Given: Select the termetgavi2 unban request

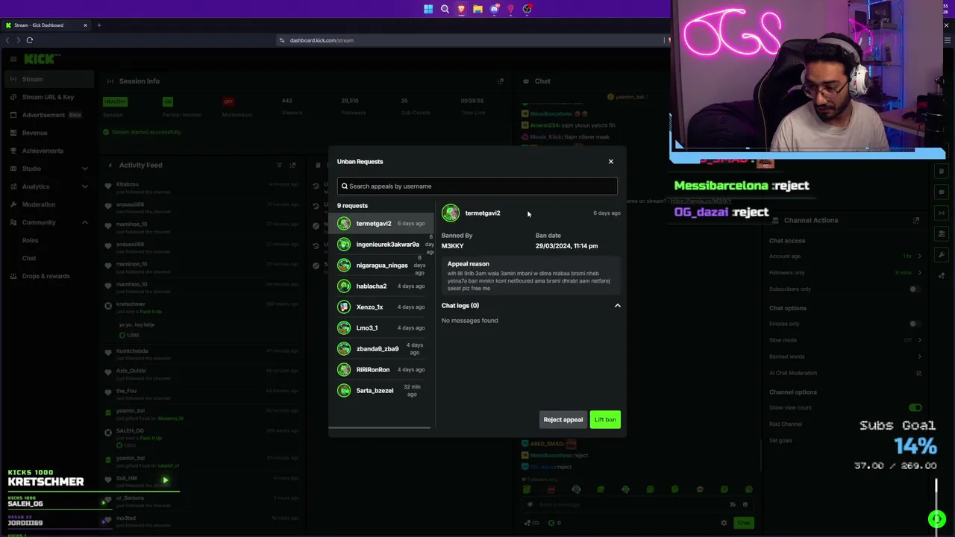Looking at the screenshot, I should pyautogui.click(x=381, y=224).
